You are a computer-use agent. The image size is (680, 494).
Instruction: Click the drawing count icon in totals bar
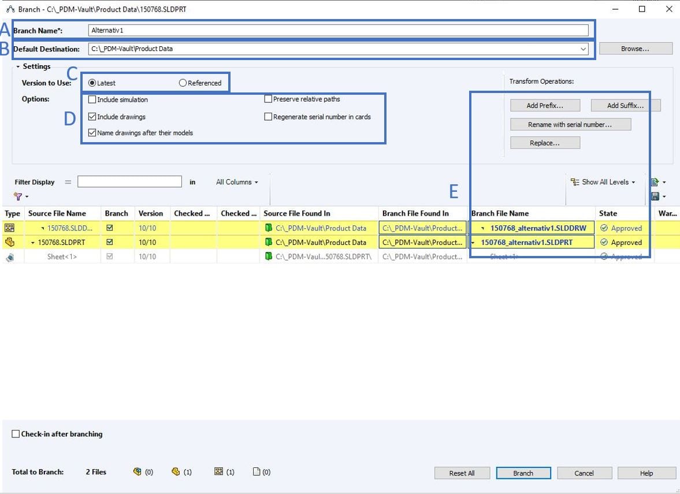tap(218, 472)
